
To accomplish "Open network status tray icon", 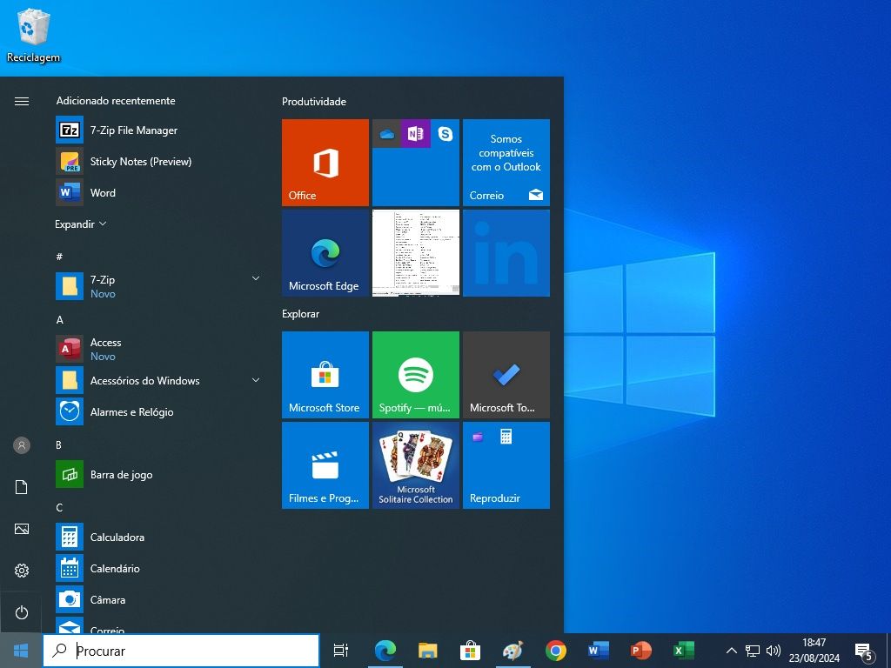I will [x=753, y=651].
